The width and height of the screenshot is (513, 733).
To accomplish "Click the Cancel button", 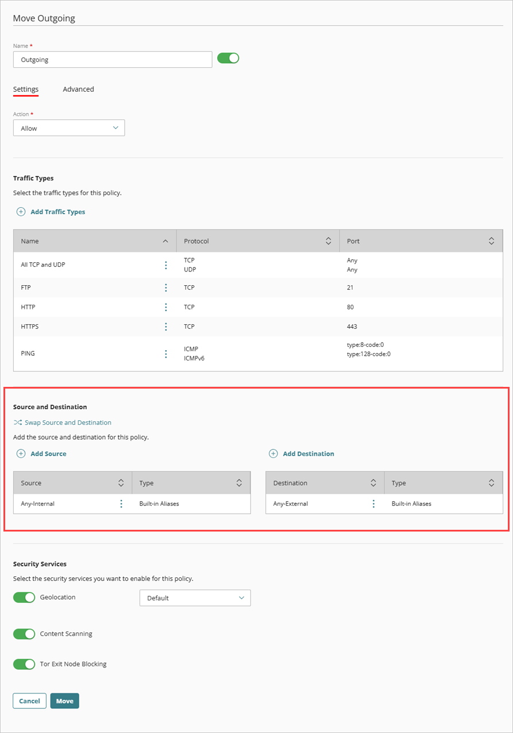I will tap(29, 701).
